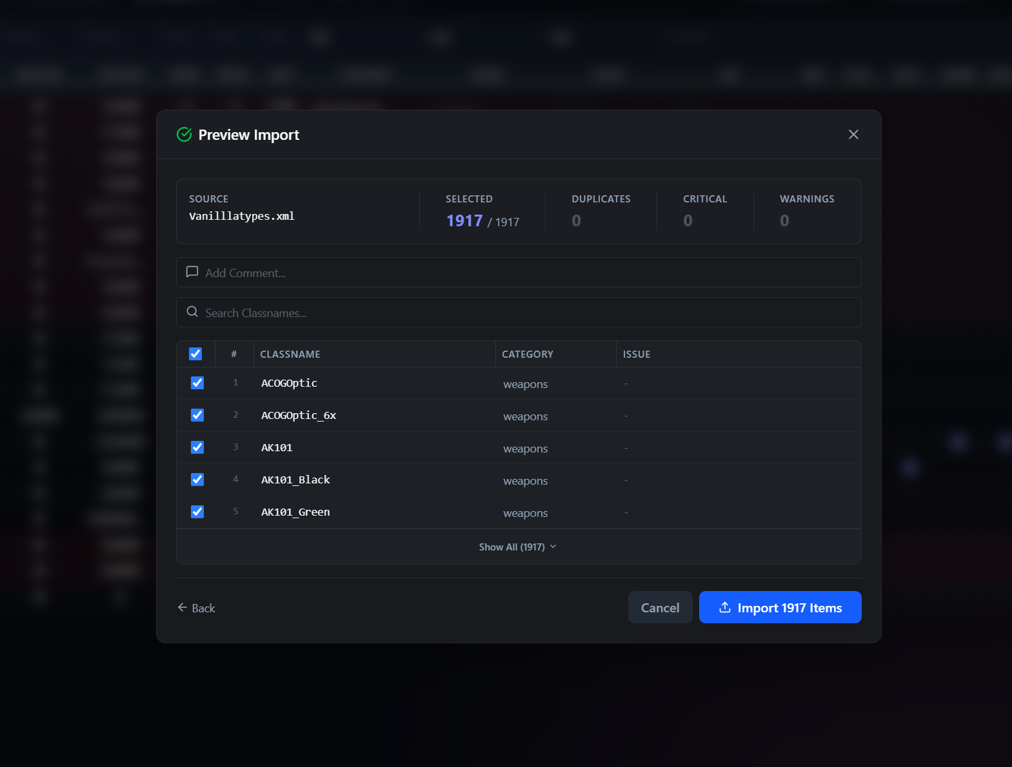The height and width of the screenshot is (767, 1012).
Task: Expand Show All (1917) list
Action: (518, 547)
